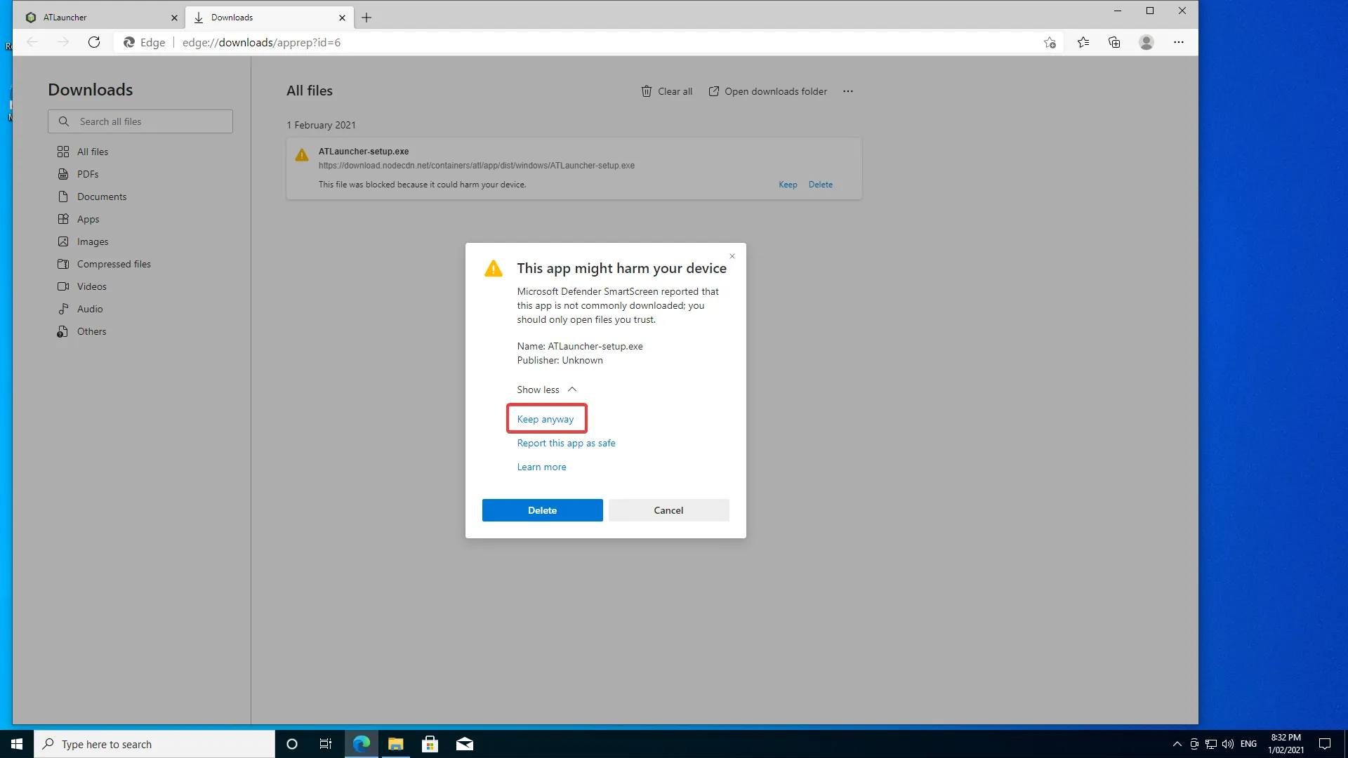Click Keep anyway to save the file
Viewport: 1348px width, 758px height.
[x=546, y=418]
